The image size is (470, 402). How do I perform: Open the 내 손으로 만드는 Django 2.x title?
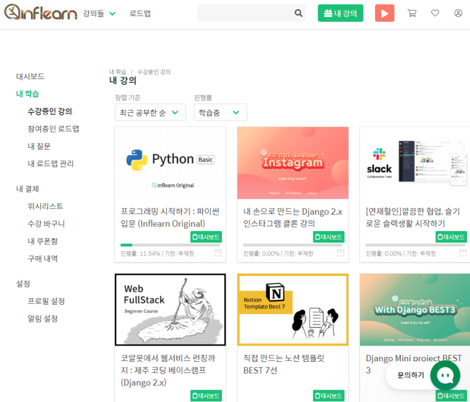click(x=292, y=218)
